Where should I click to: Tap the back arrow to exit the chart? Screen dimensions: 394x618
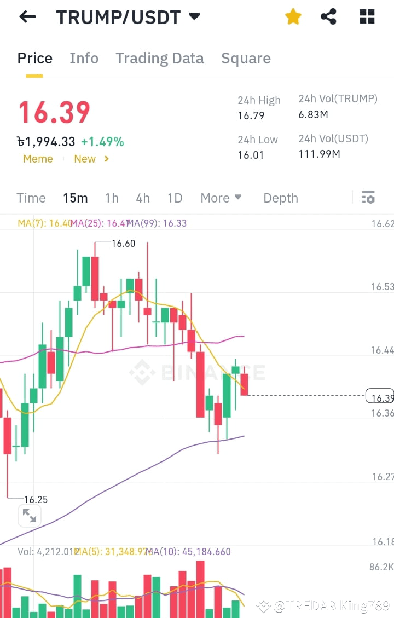pos(26,16)
